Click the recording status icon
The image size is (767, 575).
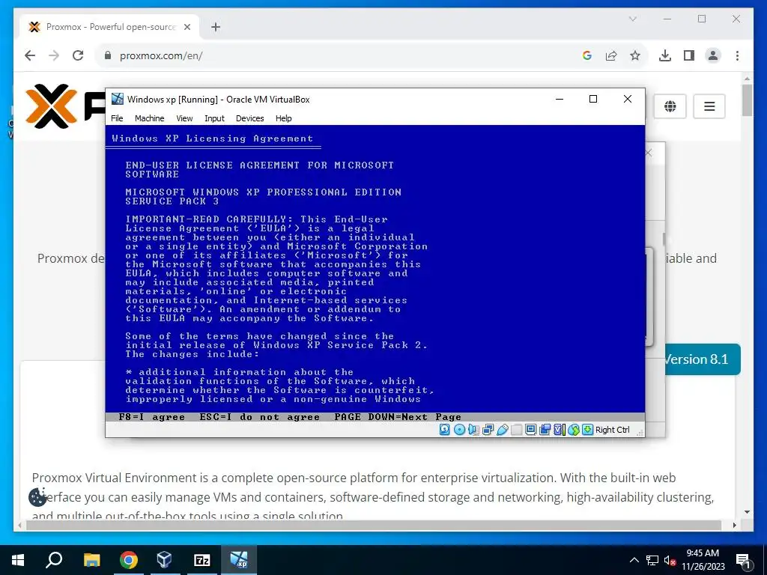tap(545, 430)
